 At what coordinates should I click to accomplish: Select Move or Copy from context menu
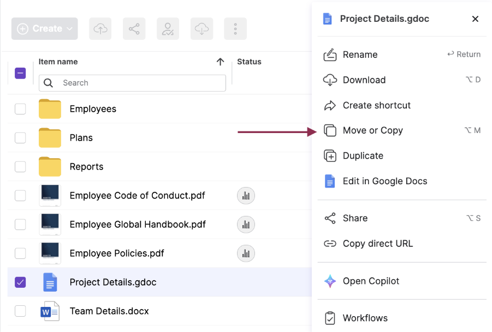372,130
